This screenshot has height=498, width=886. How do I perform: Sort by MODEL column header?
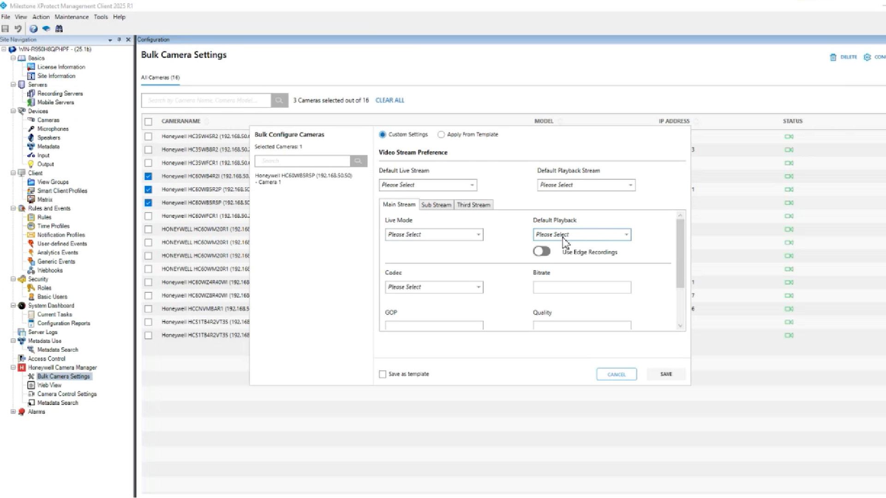544,121
